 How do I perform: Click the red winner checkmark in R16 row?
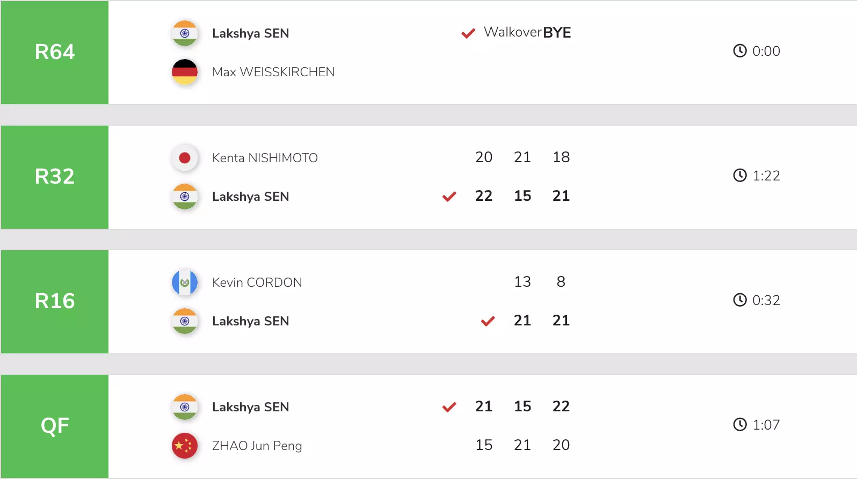coord(488,321)
